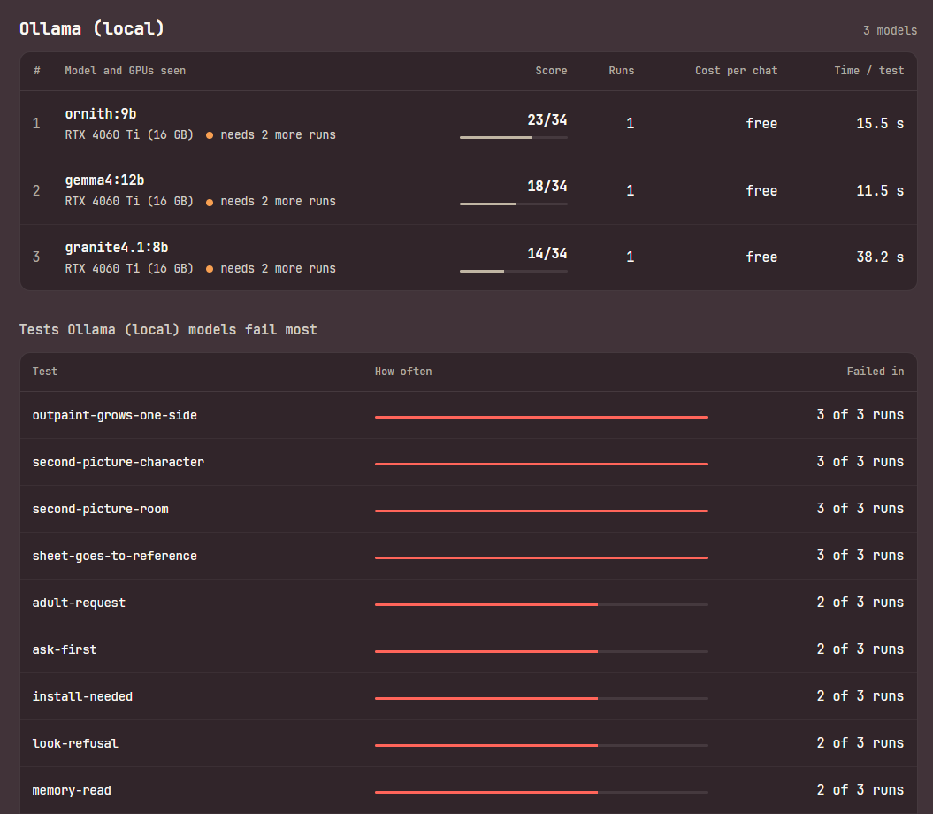Click gemma4:12b score 18/34
Viewport: 933px width, 814px height.
[547, 187]
